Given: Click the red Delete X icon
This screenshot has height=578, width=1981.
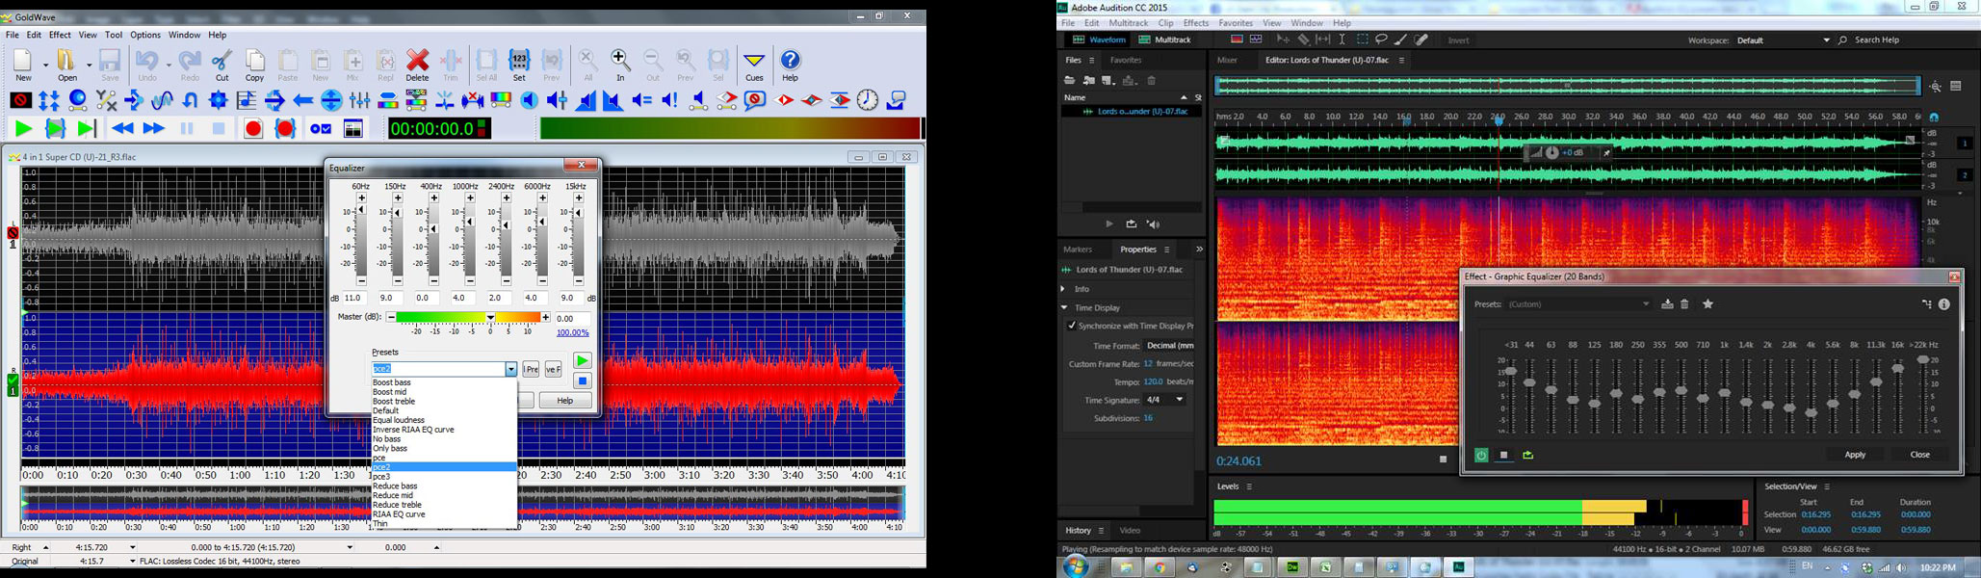Looking at the screenshot, I should (x=417, y=66).
